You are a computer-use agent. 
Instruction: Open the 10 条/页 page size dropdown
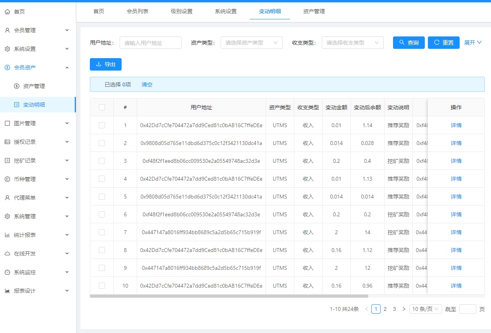click(x=426, y=309)
